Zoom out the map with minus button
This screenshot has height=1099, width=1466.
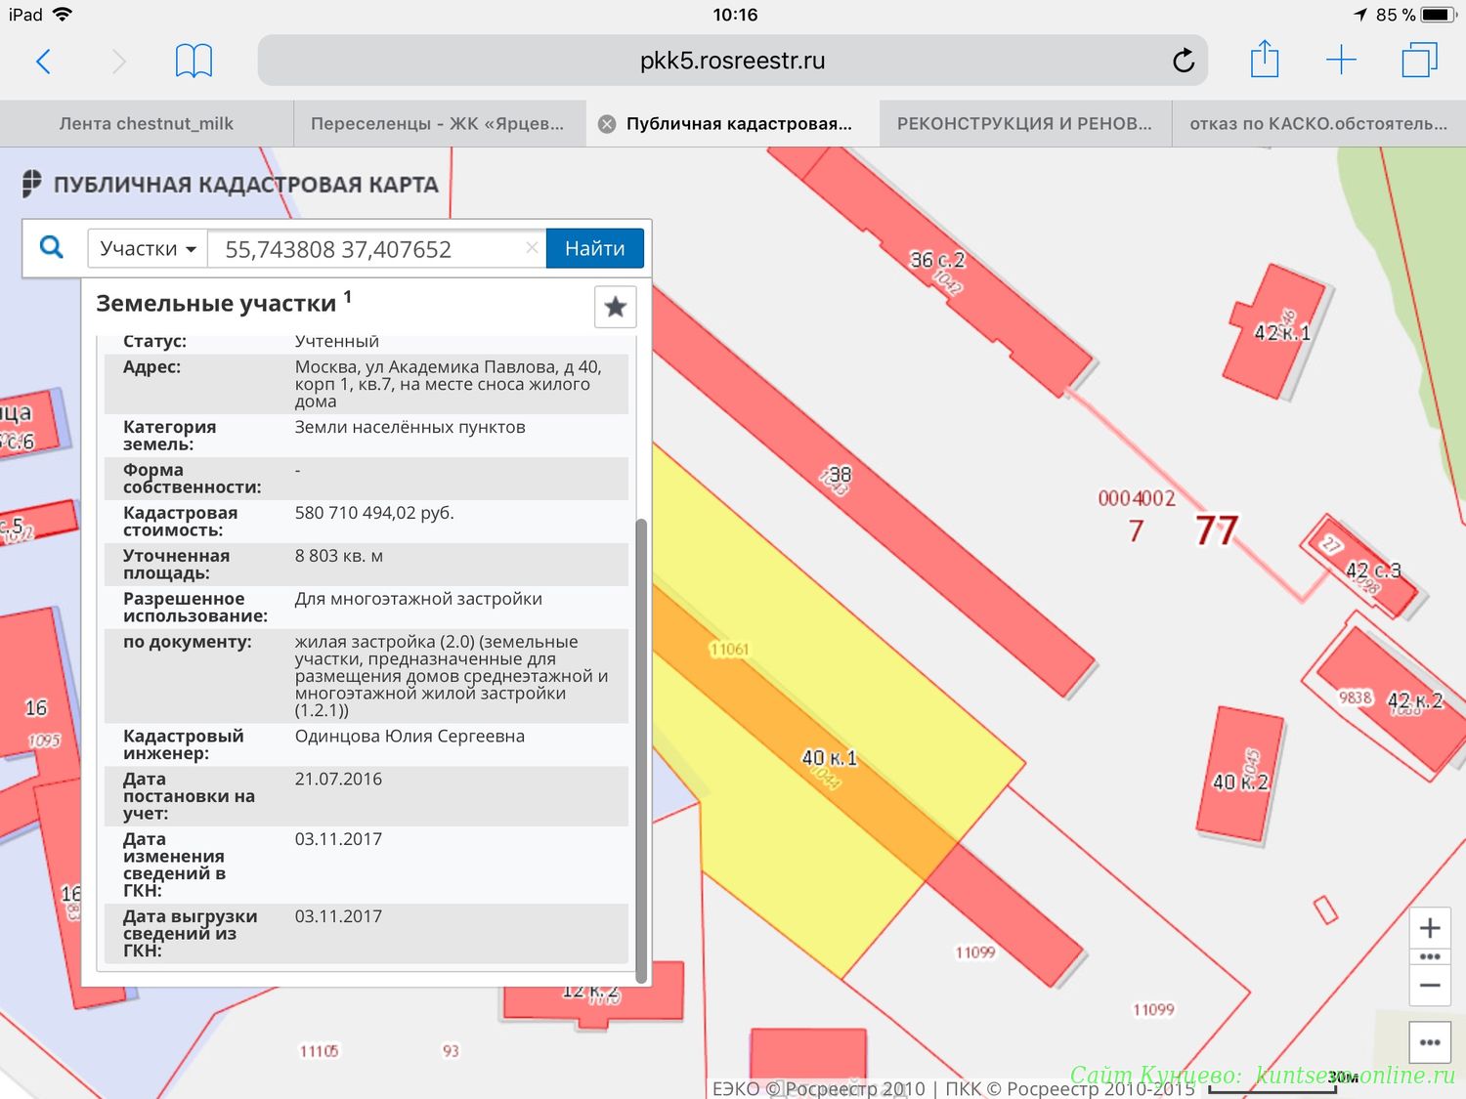[x=1429, y=986]
